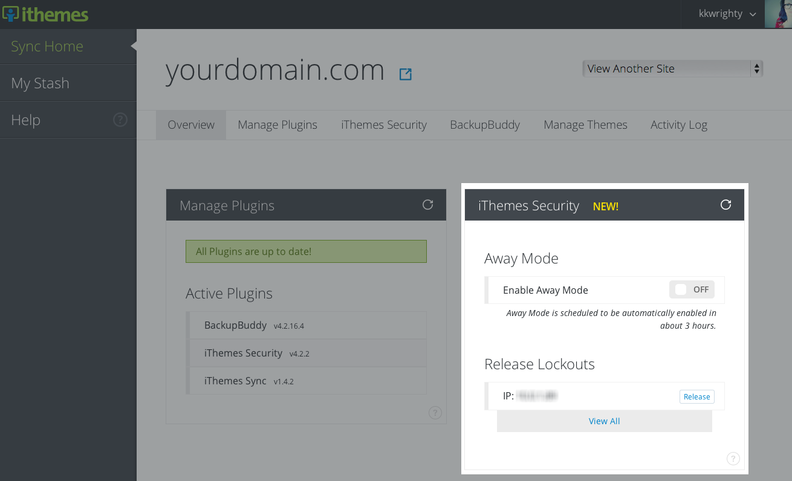Click View All lockouts
Image resolution: width=792 pixels, height=481 pixels.
click(x=605, y=421)
